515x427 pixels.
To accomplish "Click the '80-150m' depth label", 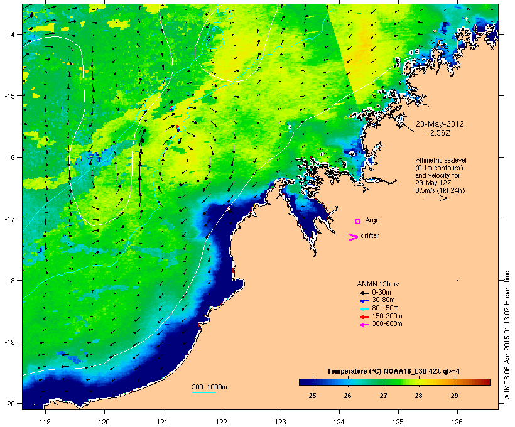I will tap(385, 308).
